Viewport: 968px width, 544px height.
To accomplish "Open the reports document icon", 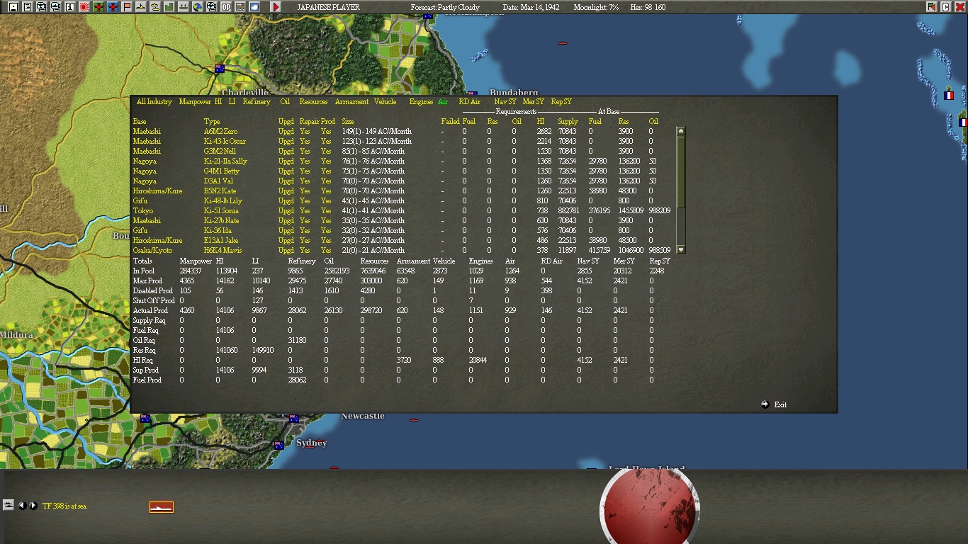I will click(27, 6).
